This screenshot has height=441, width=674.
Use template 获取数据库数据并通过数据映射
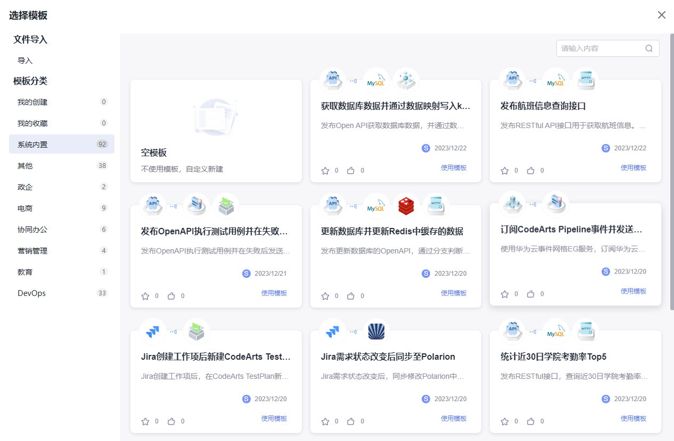click(454, 168)
